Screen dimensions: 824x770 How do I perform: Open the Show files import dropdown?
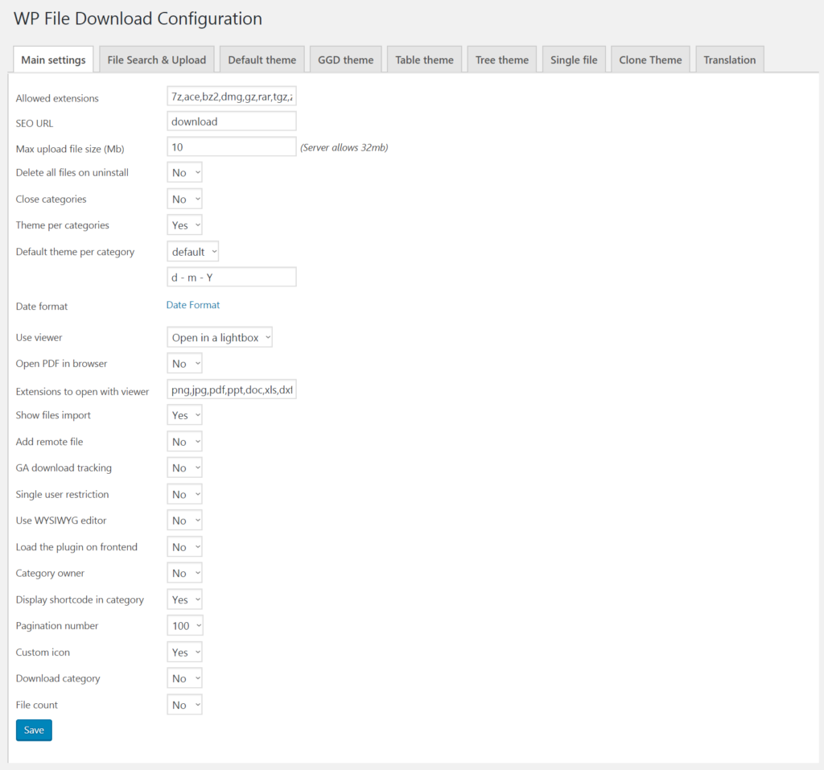click(184, 415)
